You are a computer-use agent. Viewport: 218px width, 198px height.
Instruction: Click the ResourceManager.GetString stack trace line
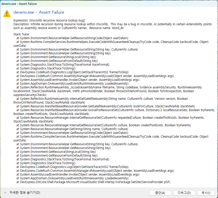[x=72, y=129]
